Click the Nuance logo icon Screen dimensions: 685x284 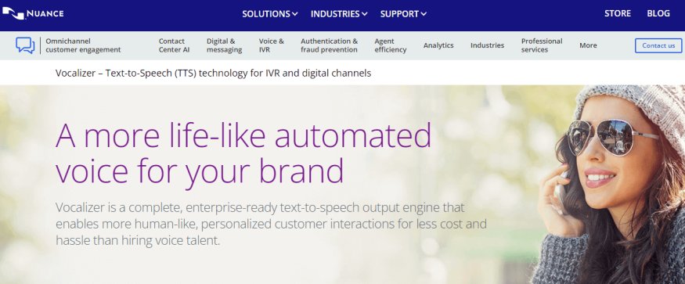13,13
